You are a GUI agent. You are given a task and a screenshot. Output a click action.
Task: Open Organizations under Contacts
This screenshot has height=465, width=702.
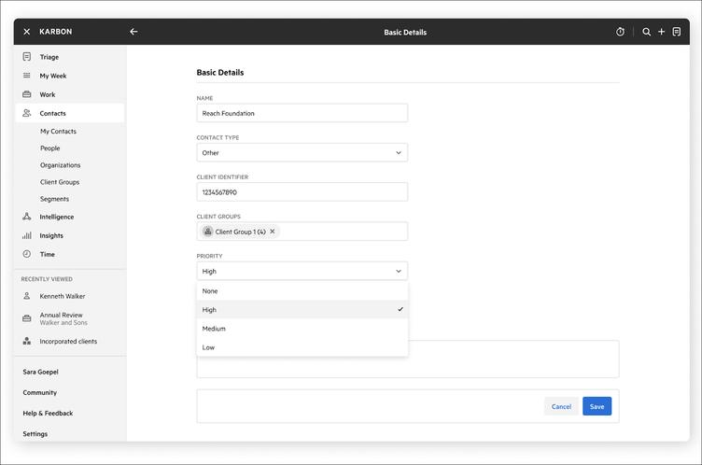pyautogui.click(x=60, y=165)
